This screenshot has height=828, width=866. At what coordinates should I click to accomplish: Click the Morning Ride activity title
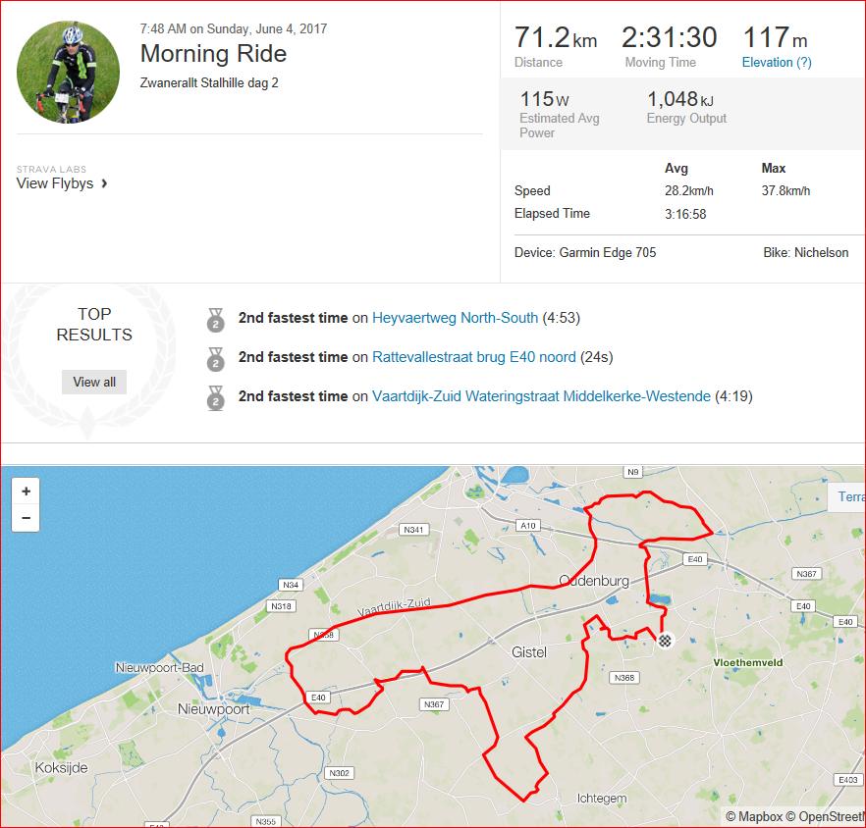click(213, 54)
